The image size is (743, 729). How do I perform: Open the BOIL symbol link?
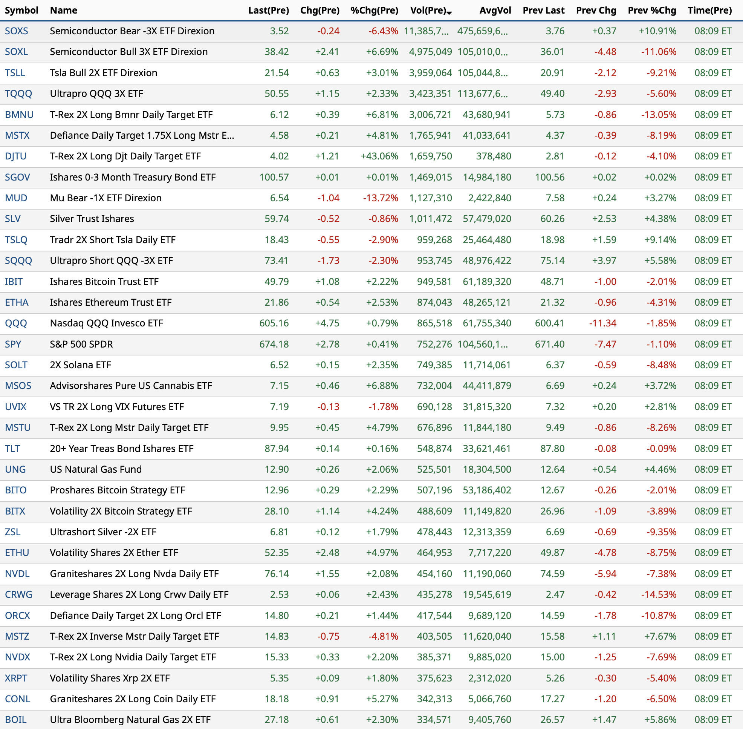16,720
